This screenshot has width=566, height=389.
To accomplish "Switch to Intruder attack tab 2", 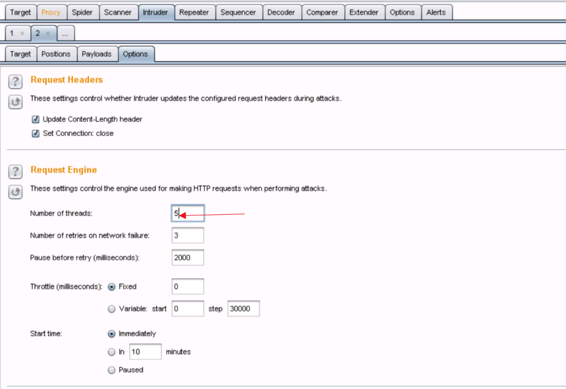I will (38, 33).
